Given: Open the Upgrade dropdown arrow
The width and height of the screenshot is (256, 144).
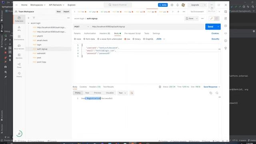Looking at the screenshot, I should [204, 5].
